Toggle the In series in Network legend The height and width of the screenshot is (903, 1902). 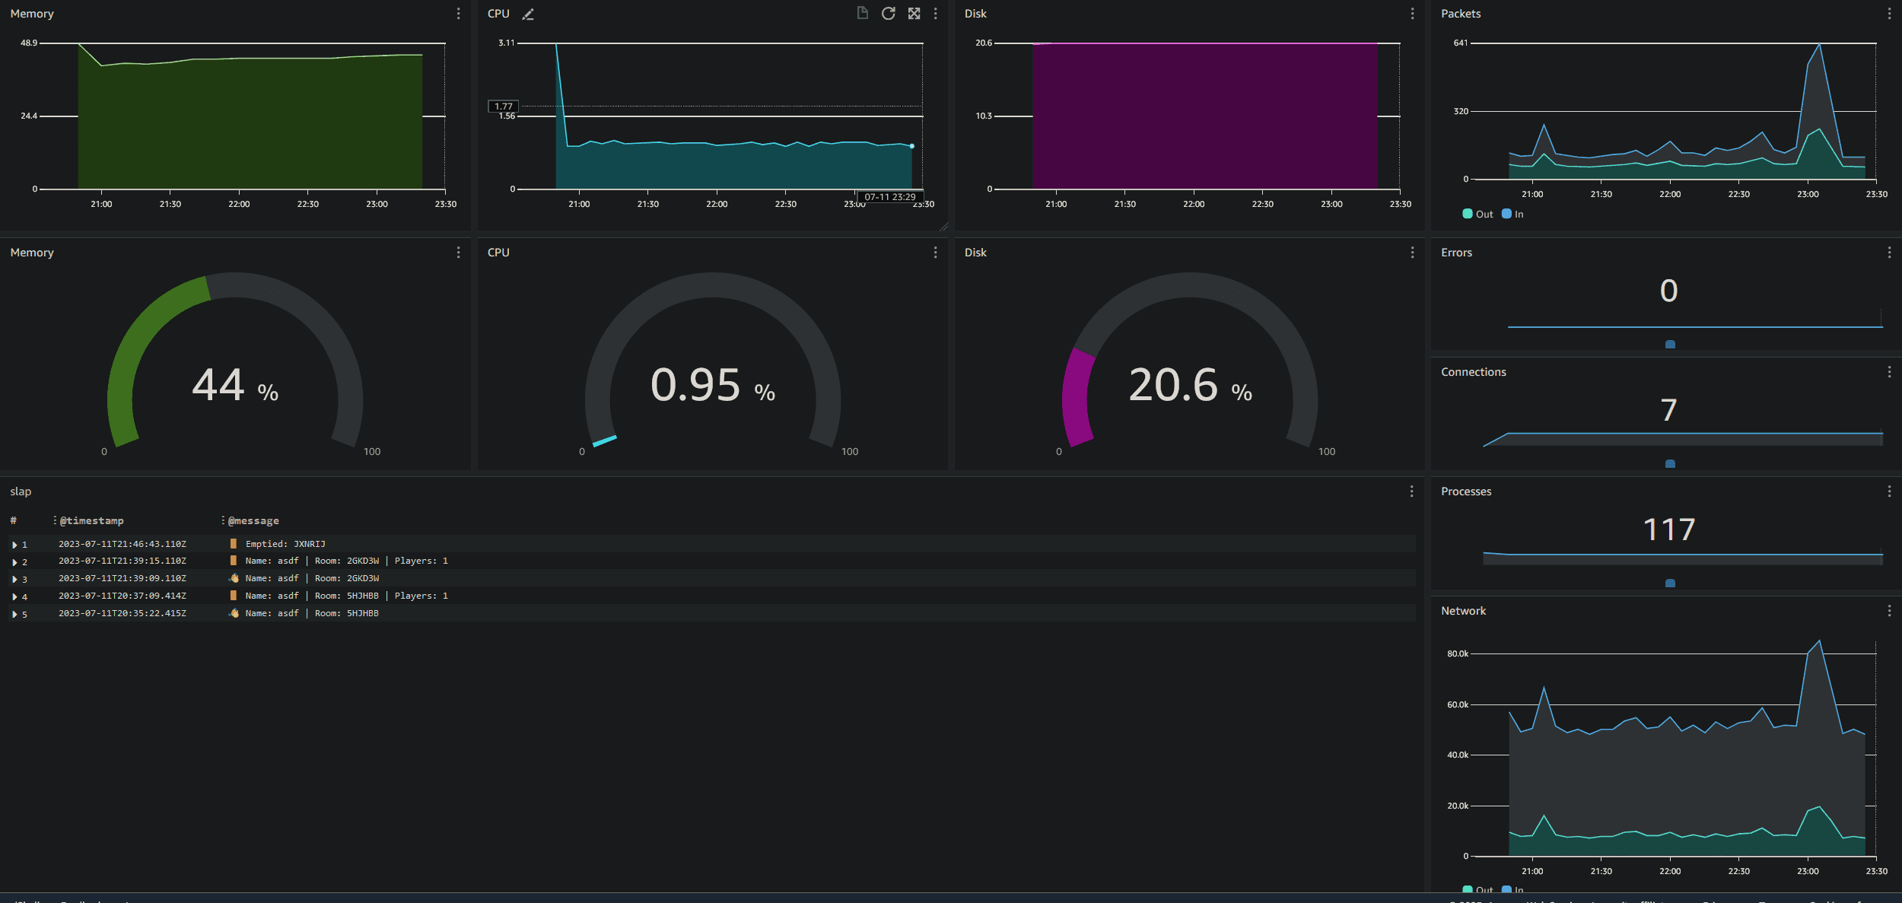click(1512, 889)
